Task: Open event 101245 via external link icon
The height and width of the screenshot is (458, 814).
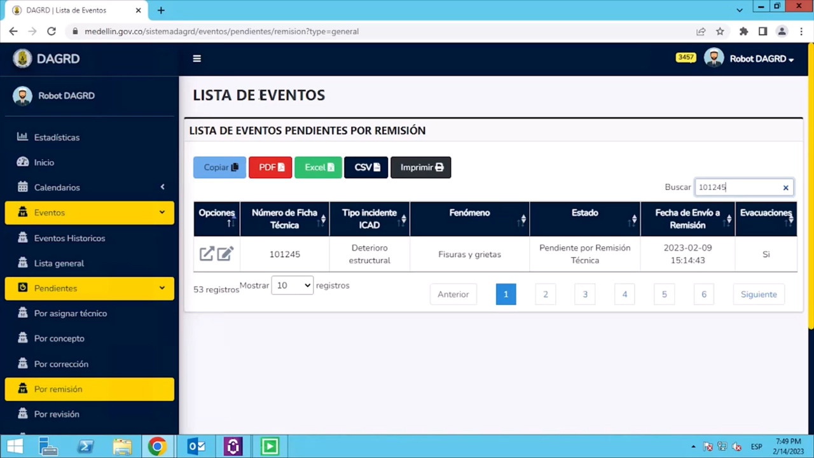Action: pos(206,254)
